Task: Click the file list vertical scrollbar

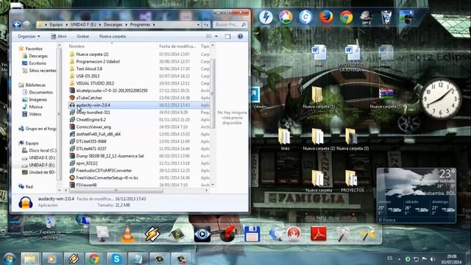Action: 213,93
